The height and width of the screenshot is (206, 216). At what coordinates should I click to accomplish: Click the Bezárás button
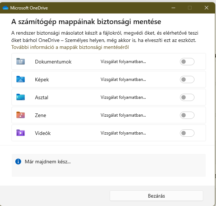pos(156,196)
